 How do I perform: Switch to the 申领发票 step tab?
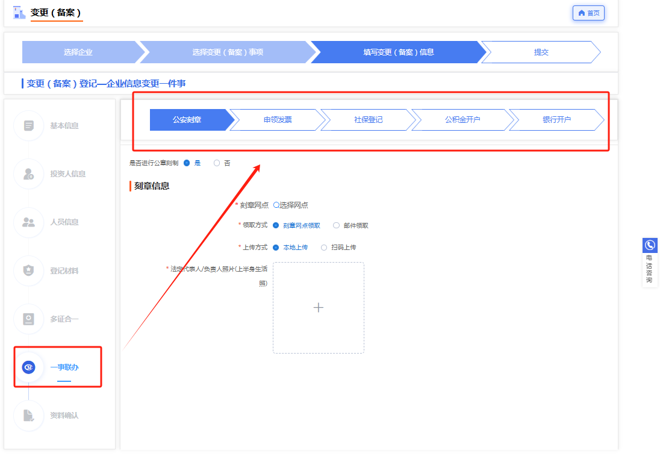[x=278, y=120]
